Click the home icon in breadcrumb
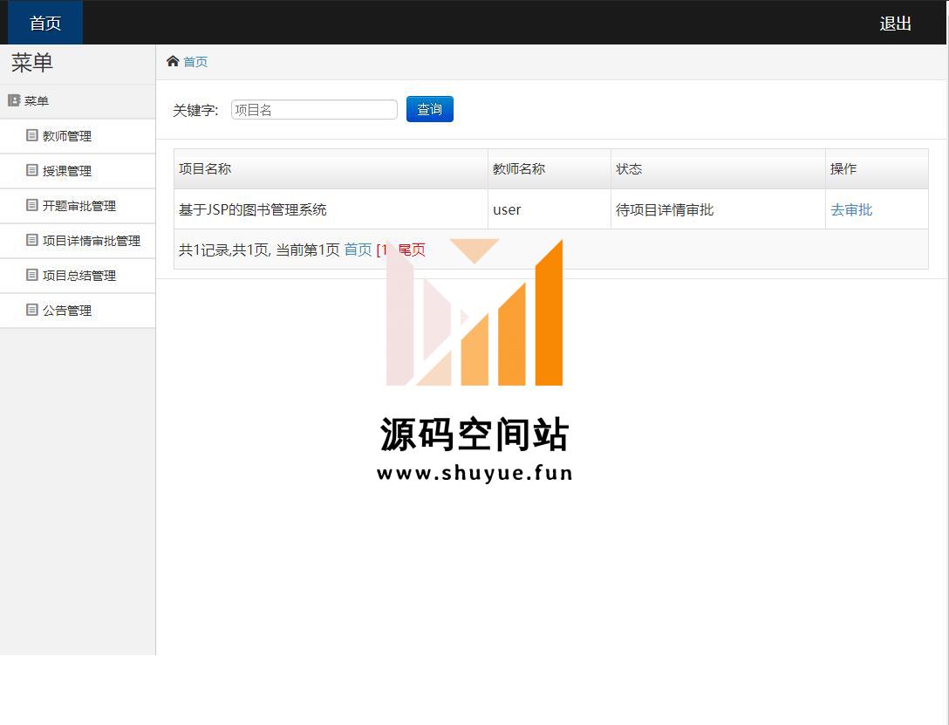This screenshot has height=725, width=949. point(173,61)
